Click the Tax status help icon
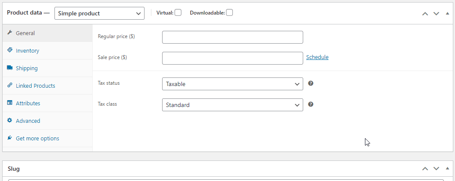The width and height of the screenshot is (455, 181). click(x=311, y=83)
